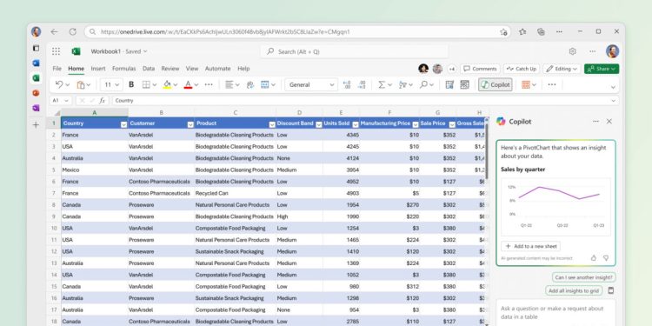Switch to the Formulas tab
Viewport: 652px width, 326px height.
(x=124, y=69)
